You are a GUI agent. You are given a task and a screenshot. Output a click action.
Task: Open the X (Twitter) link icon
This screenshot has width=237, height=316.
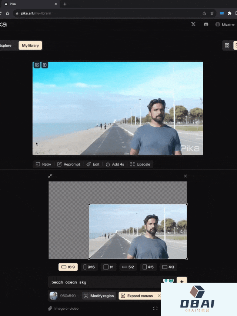193,24
